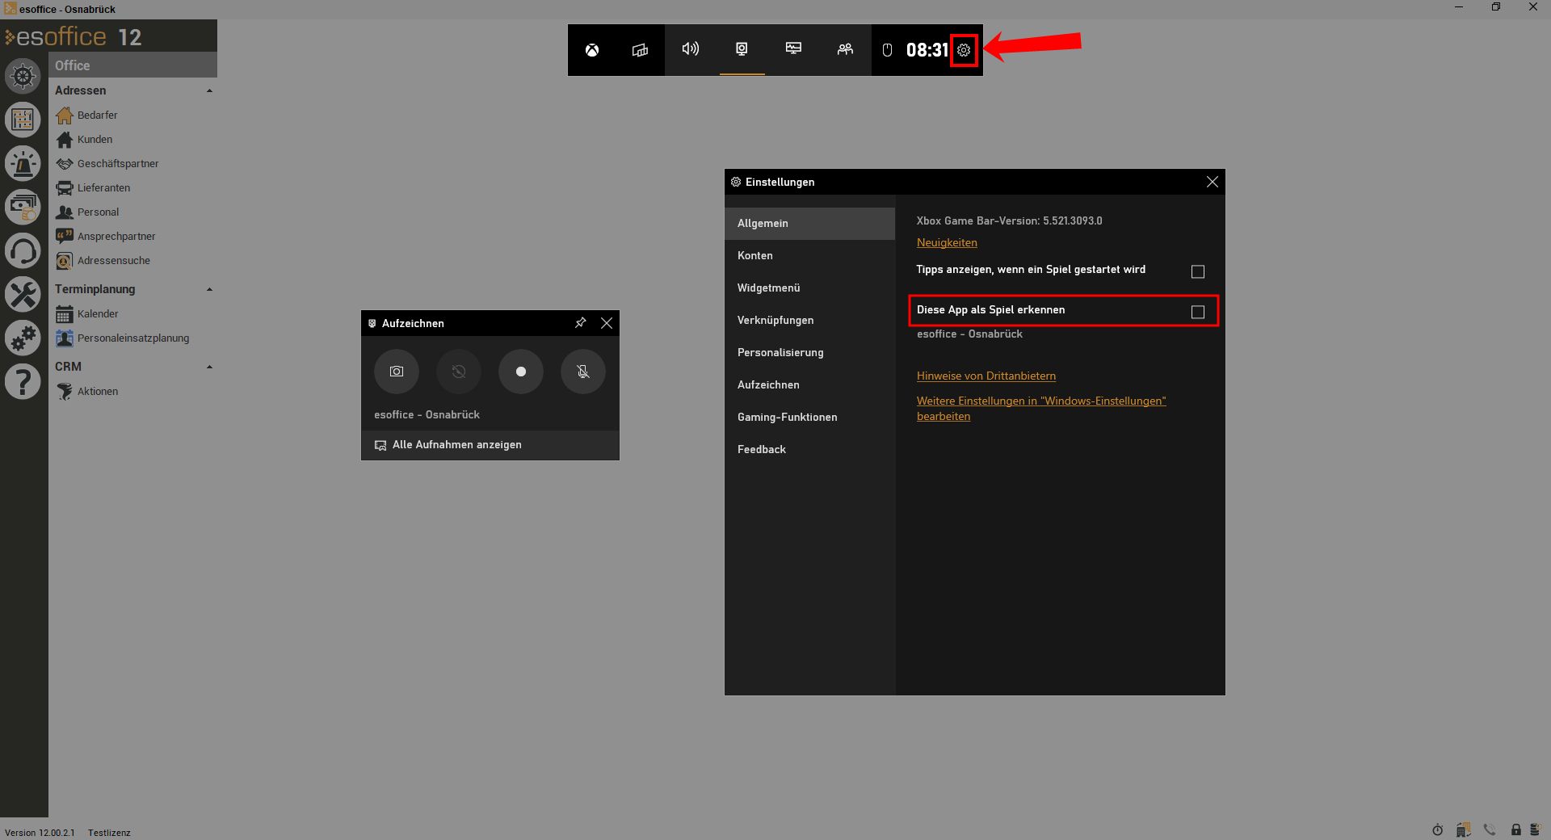Open the Xbox Social widget
The width and height of the screenshot is (1551, 840).
[845, 49]
